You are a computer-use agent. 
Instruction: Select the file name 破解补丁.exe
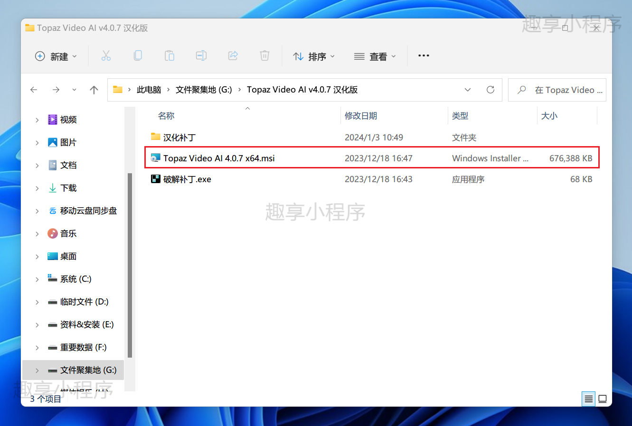click(x=187, y=179)
